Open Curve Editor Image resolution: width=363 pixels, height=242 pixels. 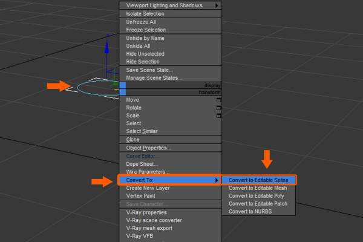[171, 156]
